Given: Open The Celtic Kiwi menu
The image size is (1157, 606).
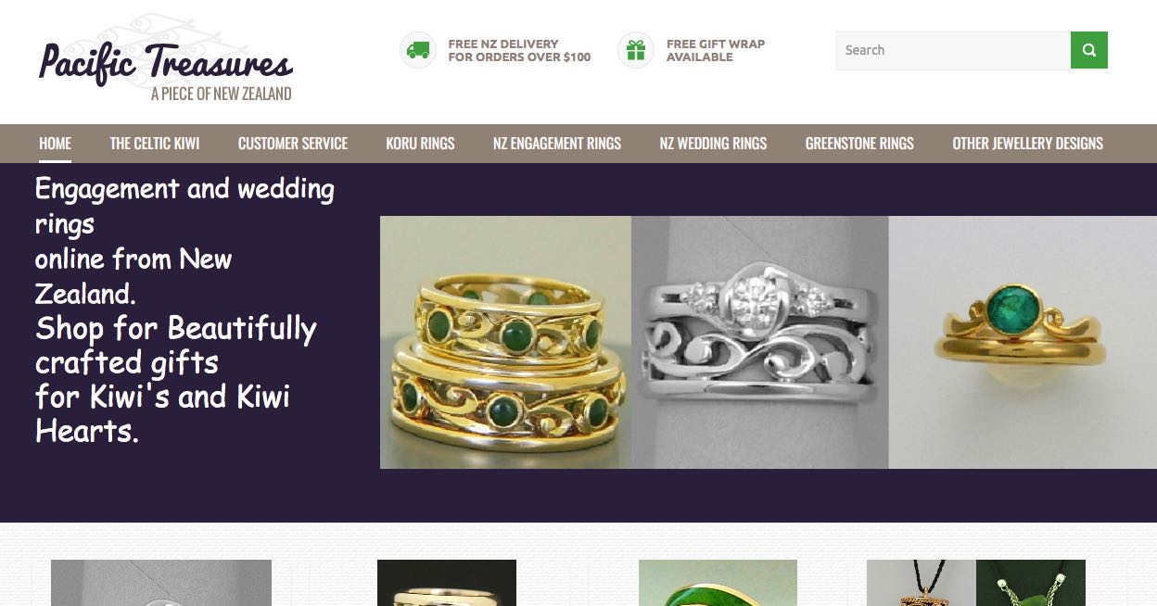Looking at the screenshot, I should tap(155, 144).
